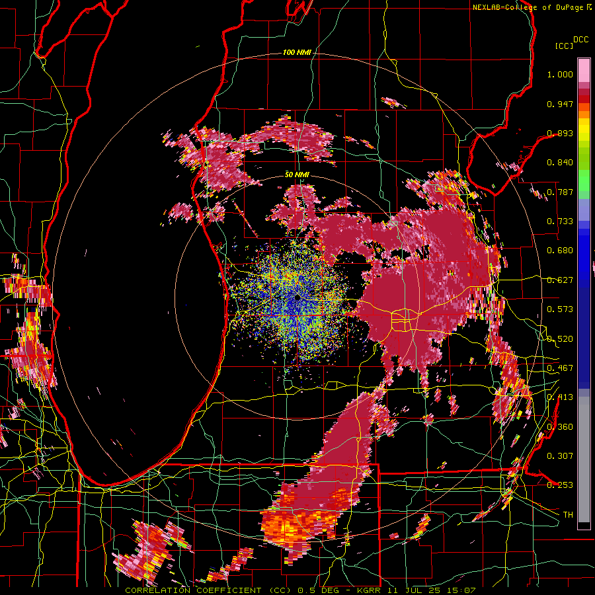The width and height of the screenshot is (595, 595).
Task: Click the TH threshold label on the scale
Action: 568,515
